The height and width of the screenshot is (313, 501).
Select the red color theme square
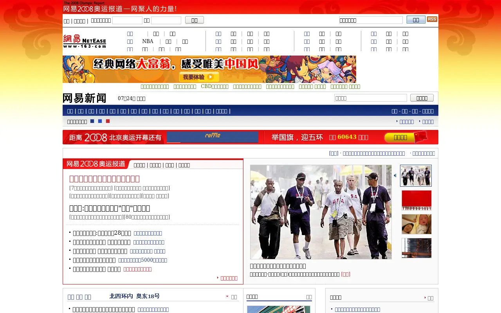click(x=108, y=121)
